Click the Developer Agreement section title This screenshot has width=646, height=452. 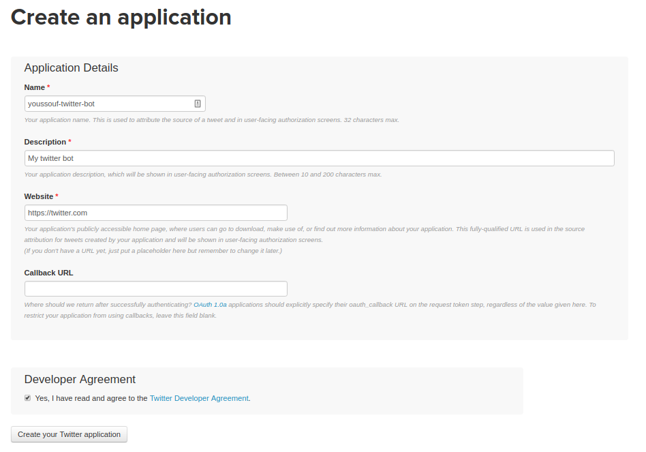point(80,379)
